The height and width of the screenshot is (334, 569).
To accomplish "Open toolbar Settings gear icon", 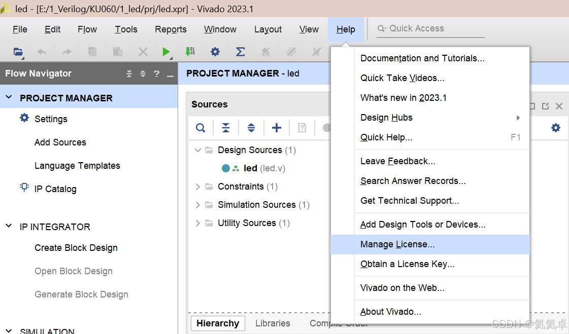I will click(215, 52).
